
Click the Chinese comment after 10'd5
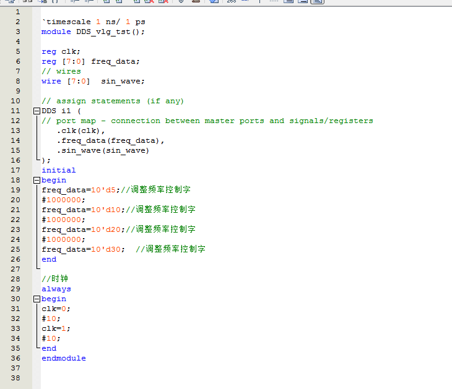pyautogui.click(x=156, y=190)
